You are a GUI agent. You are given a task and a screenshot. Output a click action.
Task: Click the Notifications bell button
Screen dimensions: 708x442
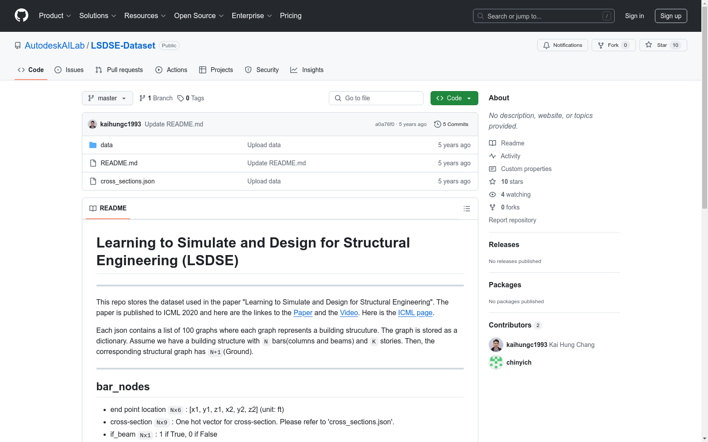point(562,45)
